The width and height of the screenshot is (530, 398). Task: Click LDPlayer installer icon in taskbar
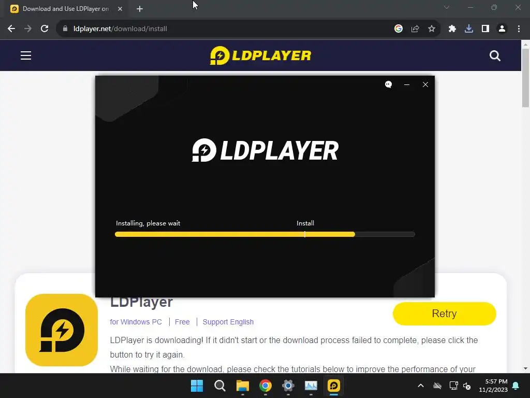(x=334, y=386)
